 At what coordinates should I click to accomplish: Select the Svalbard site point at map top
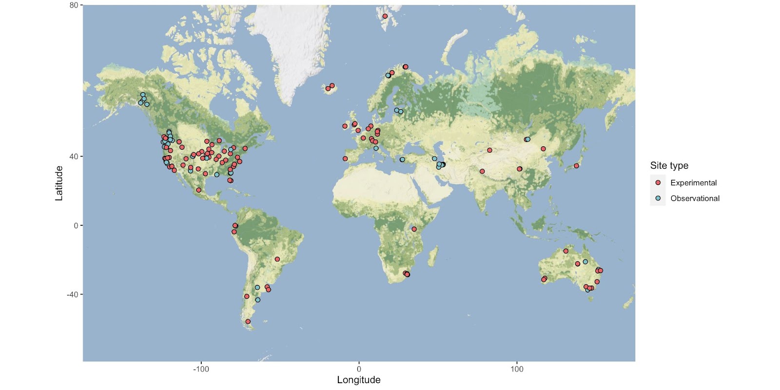point(385,16)
